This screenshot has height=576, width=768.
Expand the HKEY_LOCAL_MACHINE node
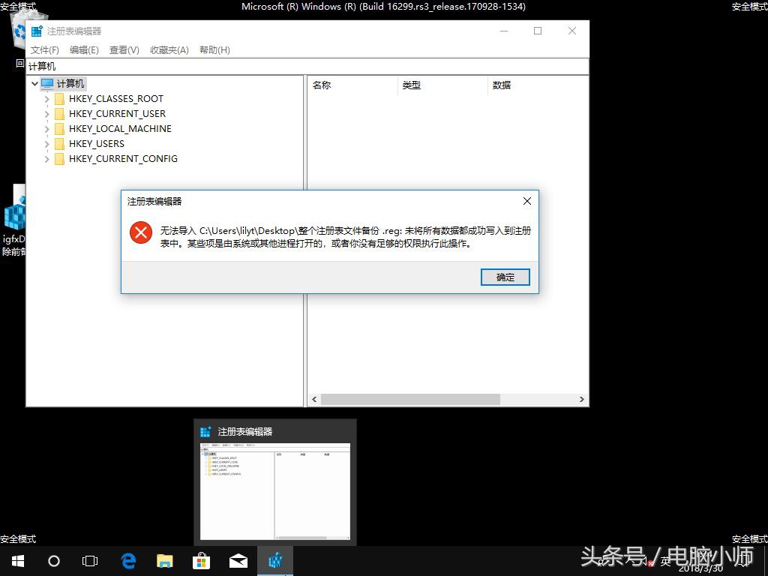coord(46,128)
